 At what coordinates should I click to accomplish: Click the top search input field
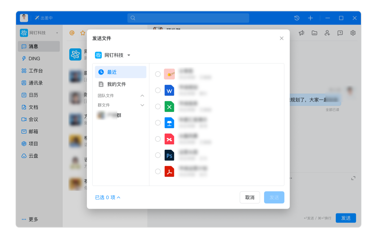188,18
